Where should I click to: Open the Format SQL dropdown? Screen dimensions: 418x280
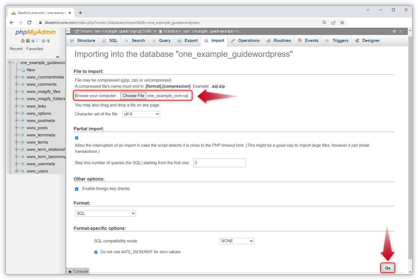tap(105, 214)
